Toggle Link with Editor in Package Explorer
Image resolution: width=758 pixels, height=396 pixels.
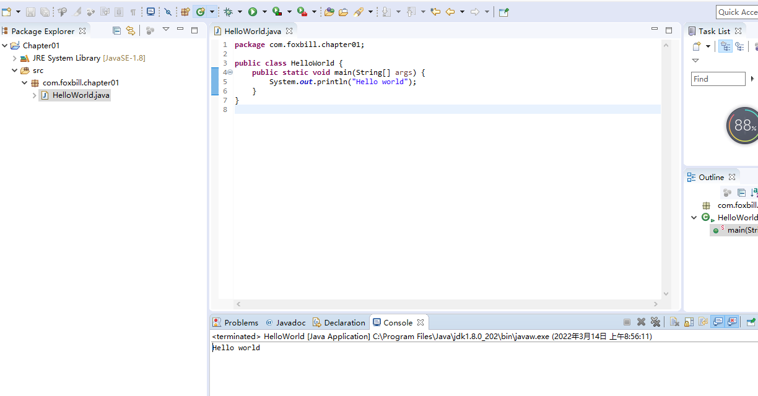click(x=130, y=30)
